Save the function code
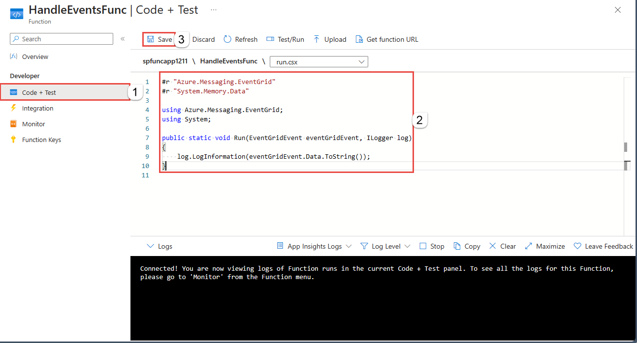Image resolution: width=637 pixels, height=343 pixels. click(159, 39)
